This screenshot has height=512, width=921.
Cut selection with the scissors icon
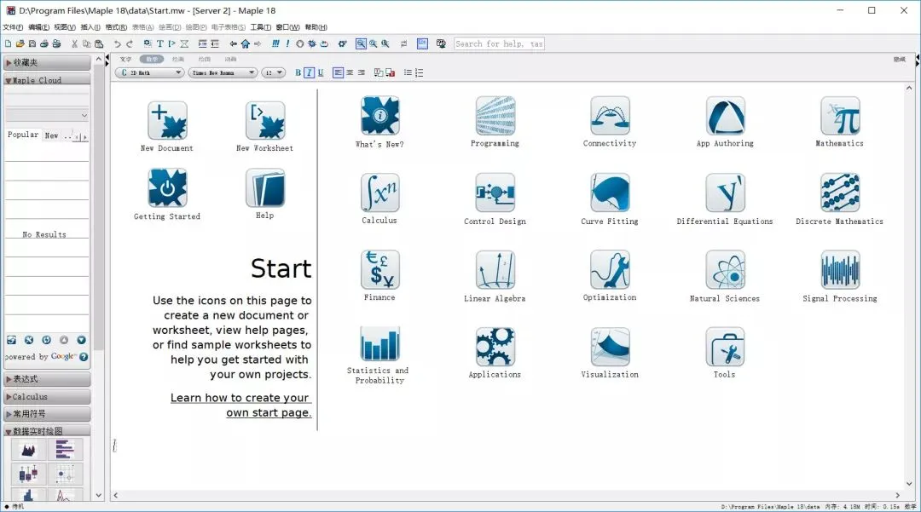(x=74, y=43)
